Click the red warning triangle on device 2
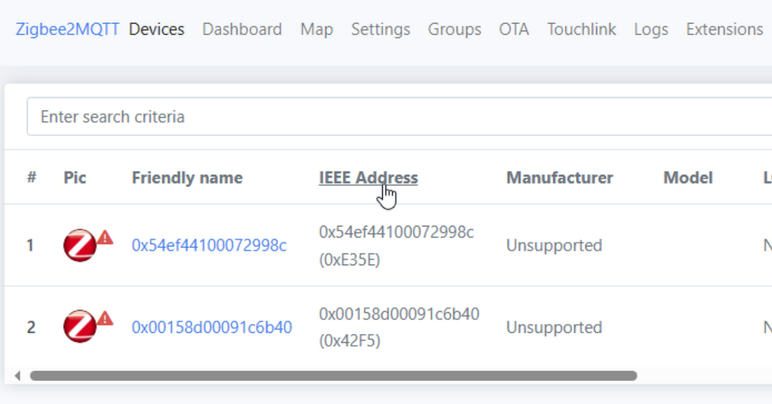This screenshot has width=772, height=404. coord(105,318)
